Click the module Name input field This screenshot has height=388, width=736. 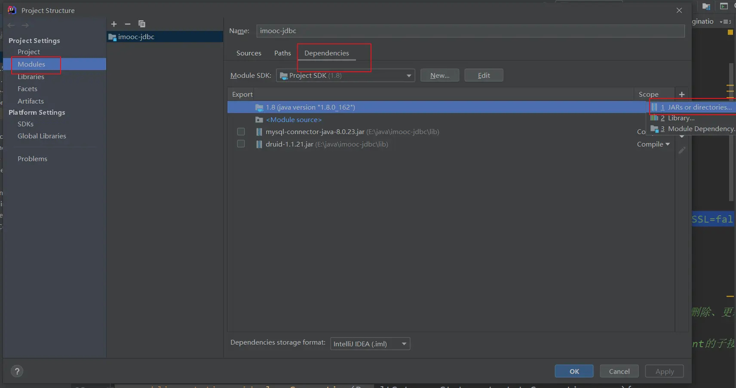point(470,31)
